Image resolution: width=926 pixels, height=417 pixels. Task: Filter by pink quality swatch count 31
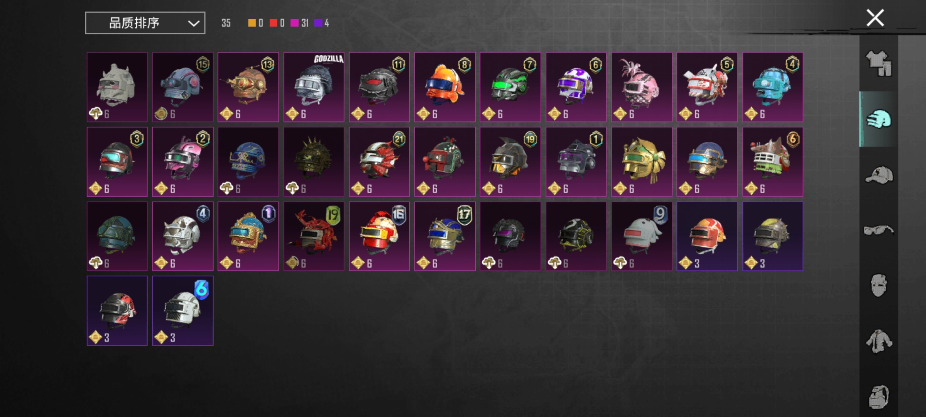[x=300, y=23]
